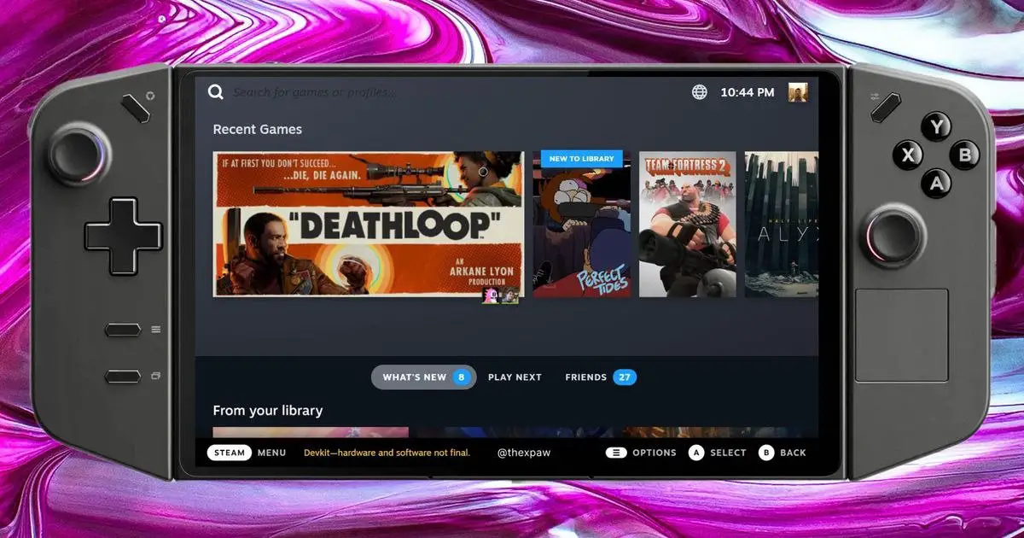1024x538 pixels.
Task: Click the Y face button on the controller
Action: [937, 127]
